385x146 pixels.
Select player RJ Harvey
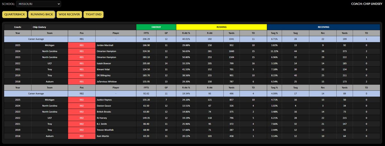coord(103,118)
